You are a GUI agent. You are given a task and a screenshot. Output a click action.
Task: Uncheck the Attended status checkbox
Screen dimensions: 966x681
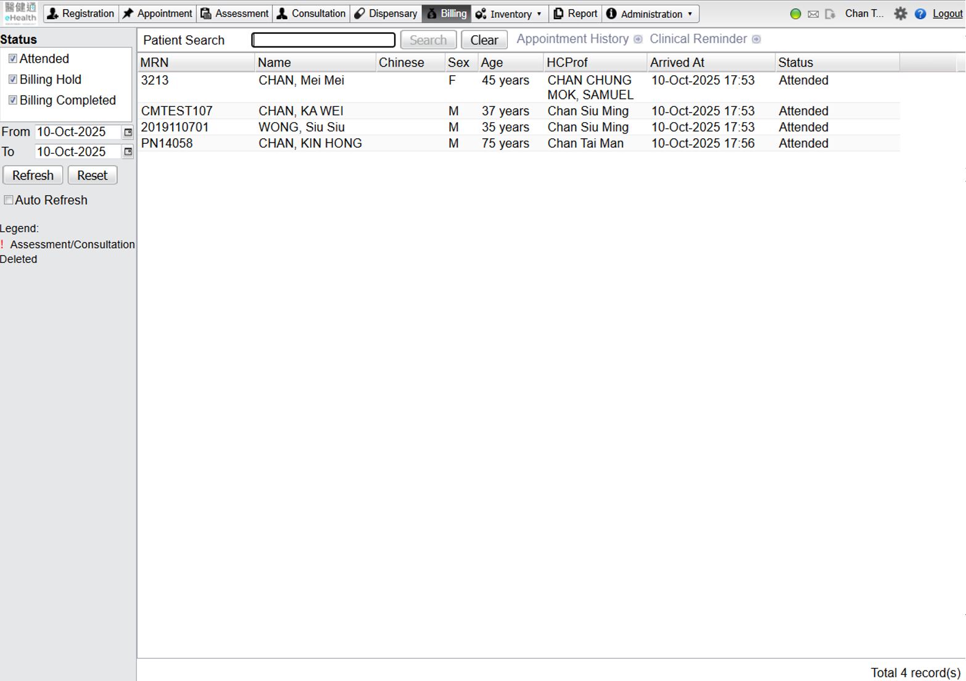click(12, 59)
